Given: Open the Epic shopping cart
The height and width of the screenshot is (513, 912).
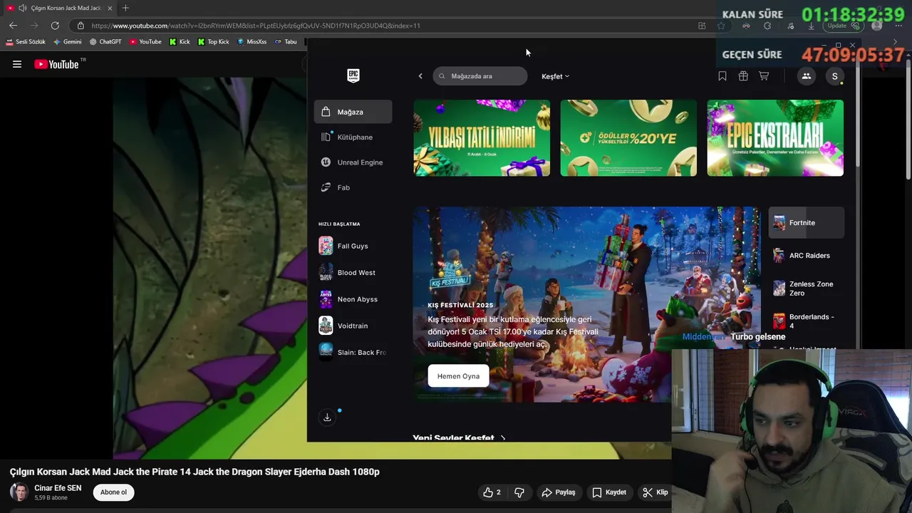Looking at the screenshot, I should pyautogui.click(x=764, y=76).
